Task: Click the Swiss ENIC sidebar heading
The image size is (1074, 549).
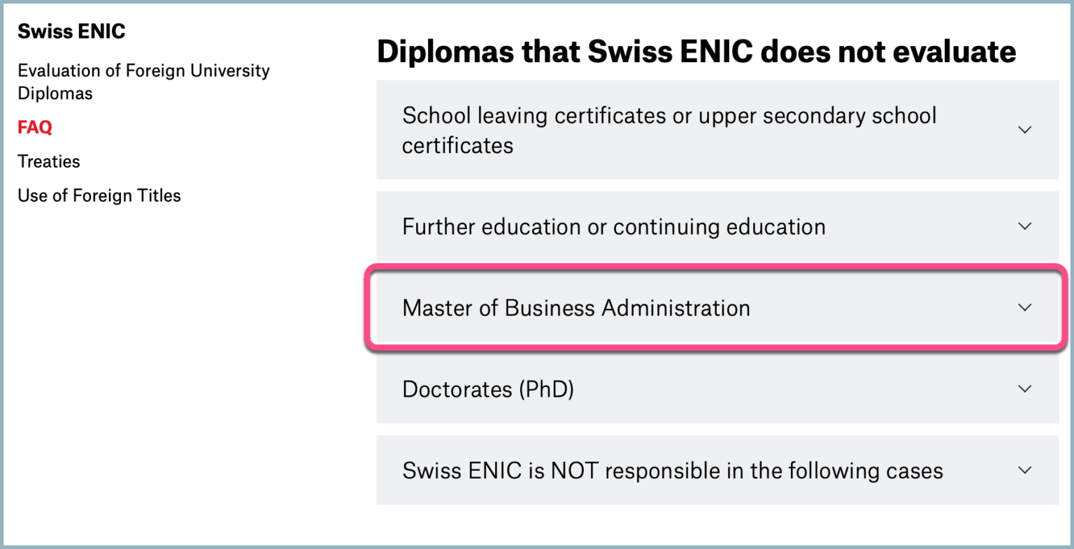Action: pos(71,31)
